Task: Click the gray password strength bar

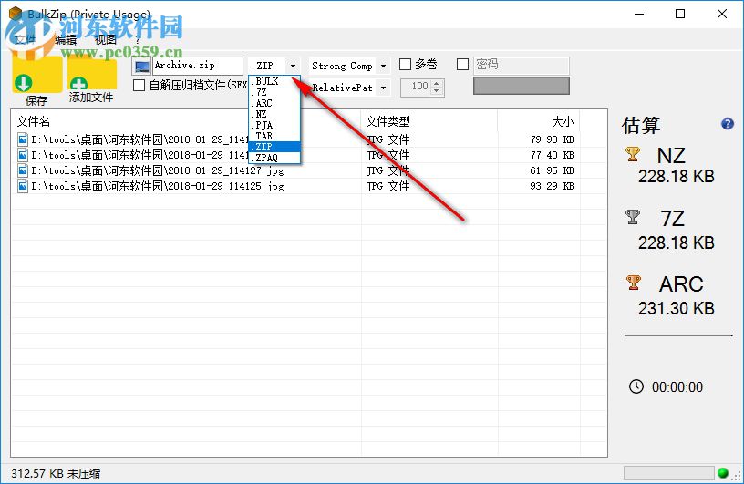Action: [x=521, y=86]
